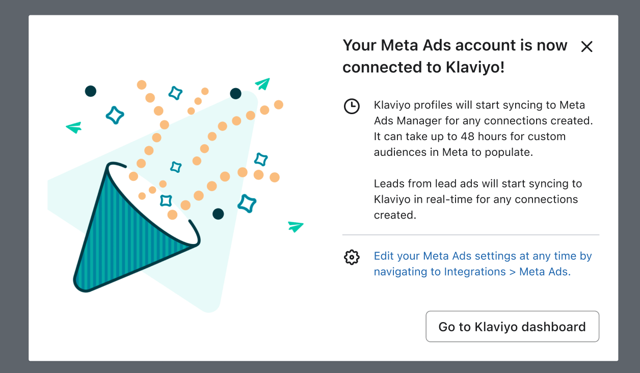Viewport: 640px width, 373px height.
Task: Click the lowest green paper plane
Action: [296, 226]
